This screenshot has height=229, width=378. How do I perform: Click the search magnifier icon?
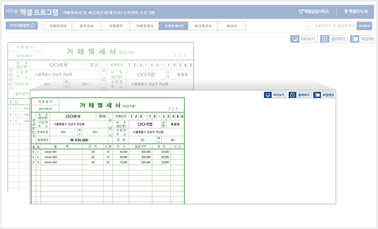(310, 26)
